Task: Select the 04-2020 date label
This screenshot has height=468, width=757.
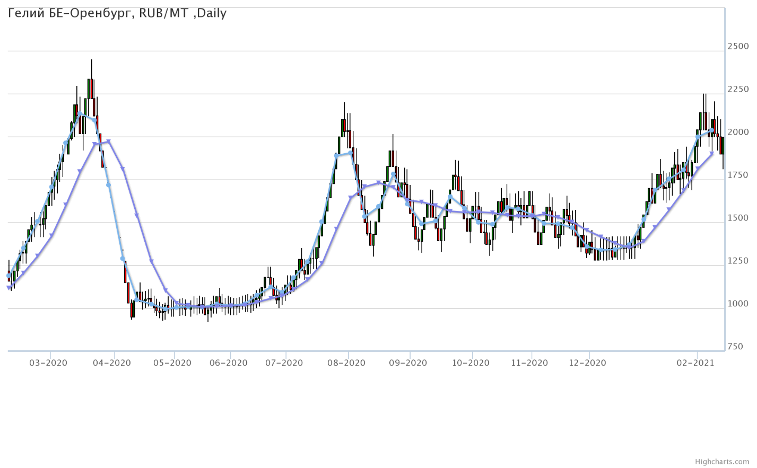Action: click(x=111, y=363)
